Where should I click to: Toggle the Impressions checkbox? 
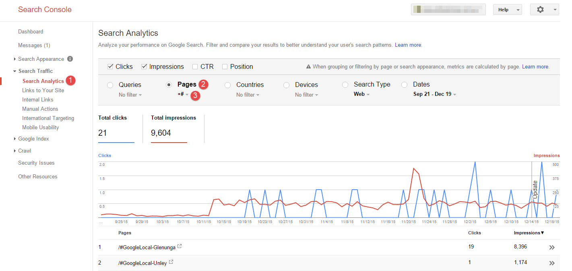point(144,66)
